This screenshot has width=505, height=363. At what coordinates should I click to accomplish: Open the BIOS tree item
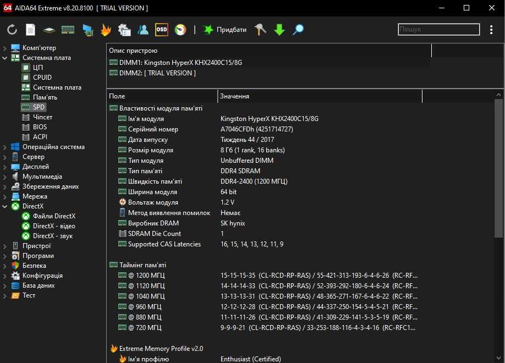point(35,127)
